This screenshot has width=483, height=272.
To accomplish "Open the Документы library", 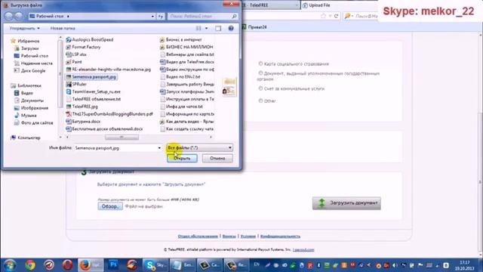I will (32, 100).
